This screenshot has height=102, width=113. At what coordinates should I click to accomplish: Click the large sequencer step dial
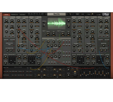tap(75, 74)
